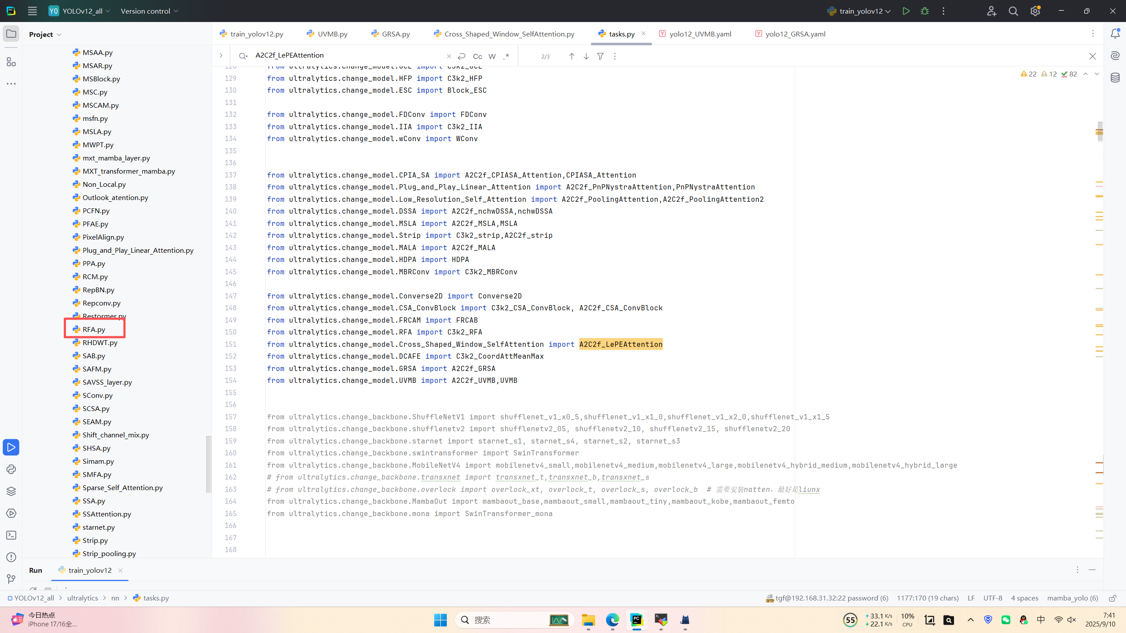
Task: Open the Terminal tool window
Action: click(x=11, y=535)
